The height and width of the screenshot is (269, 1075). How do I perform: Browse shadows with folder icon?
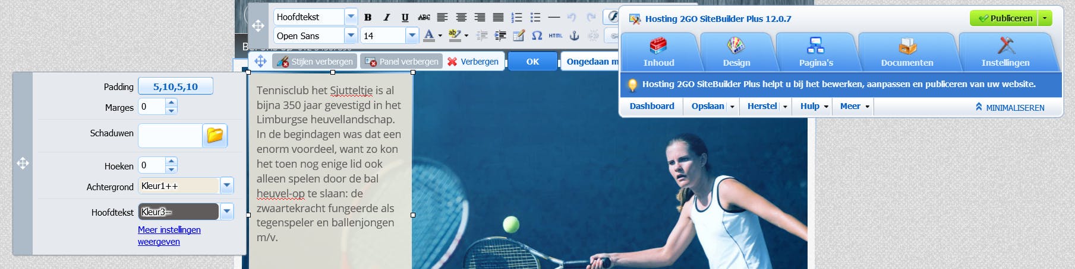coord(215,136)
